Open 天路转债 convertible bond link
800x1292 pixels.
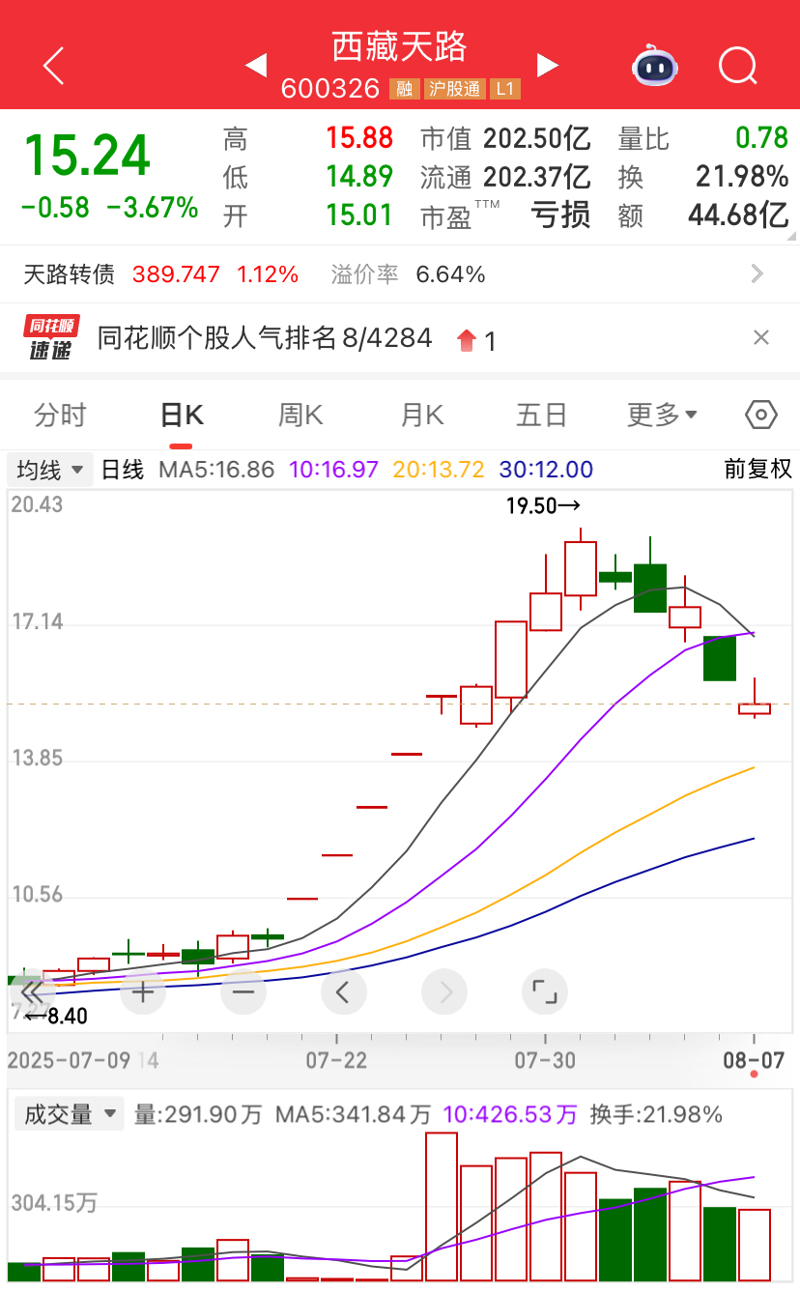click(x=69, y=274)
